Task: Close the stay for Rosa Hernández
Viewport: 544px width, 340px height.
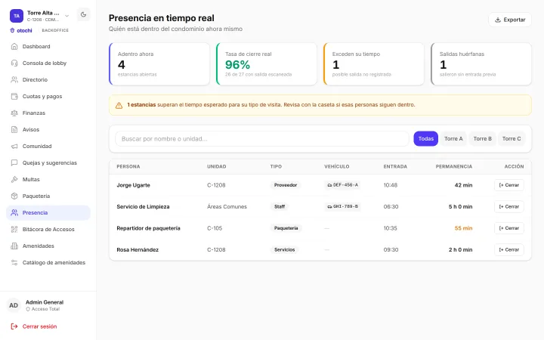Action: [509, 250]
